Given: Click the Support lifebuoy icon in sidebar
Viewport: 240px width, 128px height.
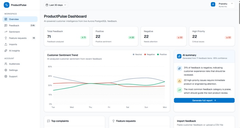Looking at the screenshot, I should 6,76.
